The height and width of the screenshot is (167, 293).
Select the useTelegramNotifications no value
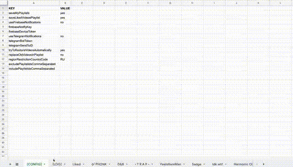tap(65, 36)
